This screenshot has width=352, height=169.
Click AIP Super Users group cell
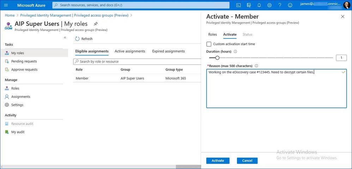click(132, 78)
